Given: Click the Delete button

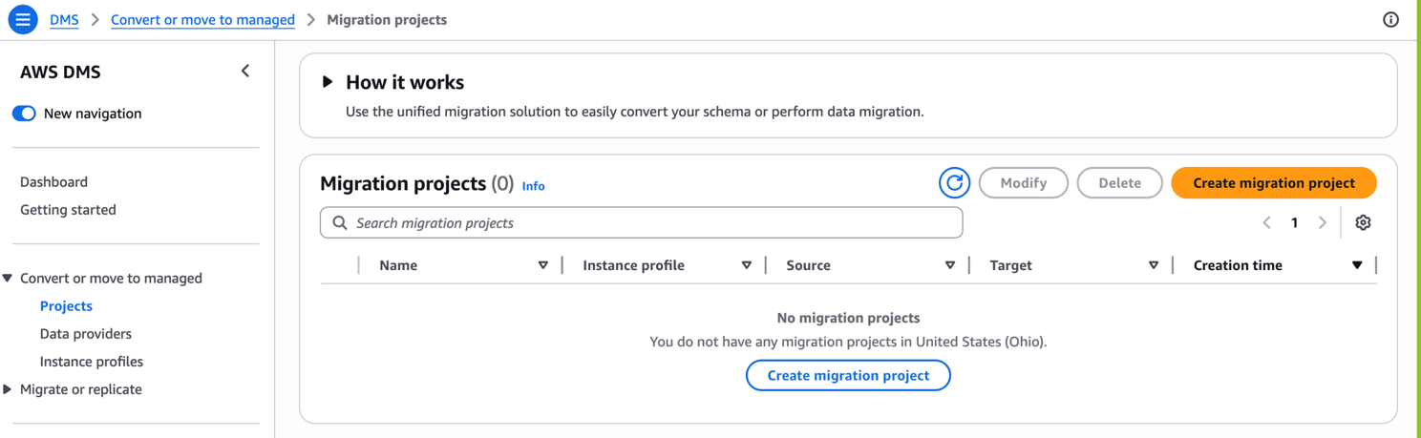Looking at the screenshot, I should (x=1119, y=183).
